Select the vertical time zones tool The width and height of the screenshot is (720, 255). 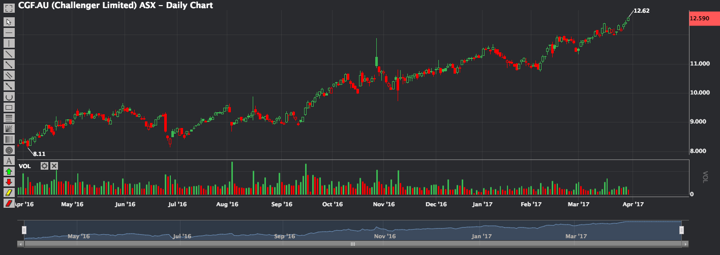(9, 139)
